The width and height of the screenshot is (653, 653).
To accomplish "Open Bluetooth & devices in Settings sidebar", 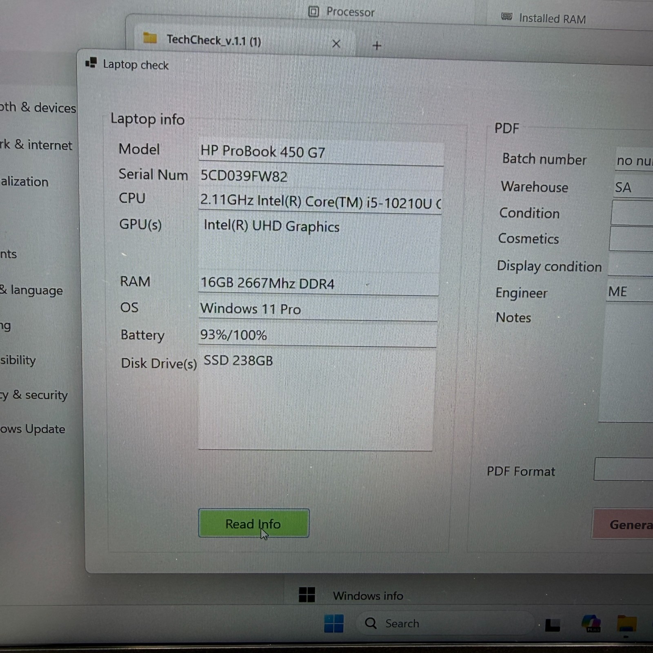I will pyautogui.click(x=38, y=107).
